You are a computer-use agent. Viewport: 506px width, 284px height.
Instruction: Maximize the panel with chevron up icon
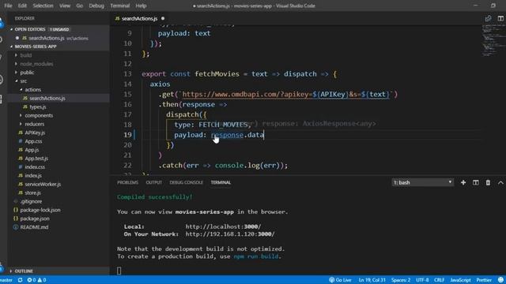tap(500, 182)
